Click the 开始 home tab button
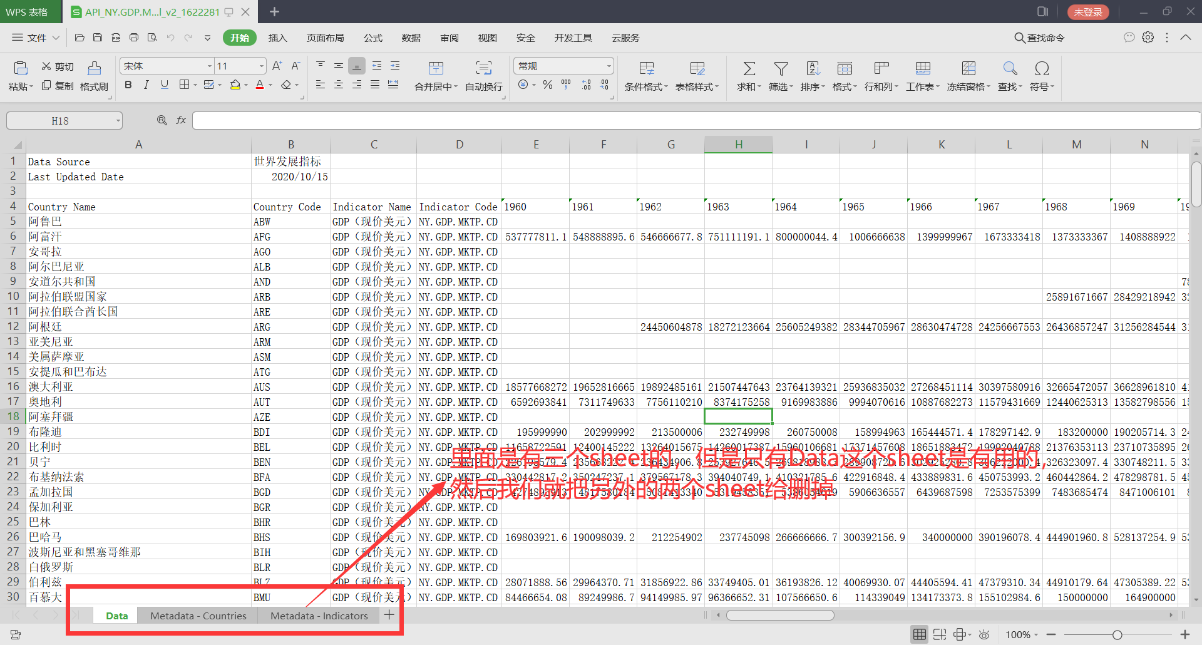1202x645 pixels. coord(239,38)
